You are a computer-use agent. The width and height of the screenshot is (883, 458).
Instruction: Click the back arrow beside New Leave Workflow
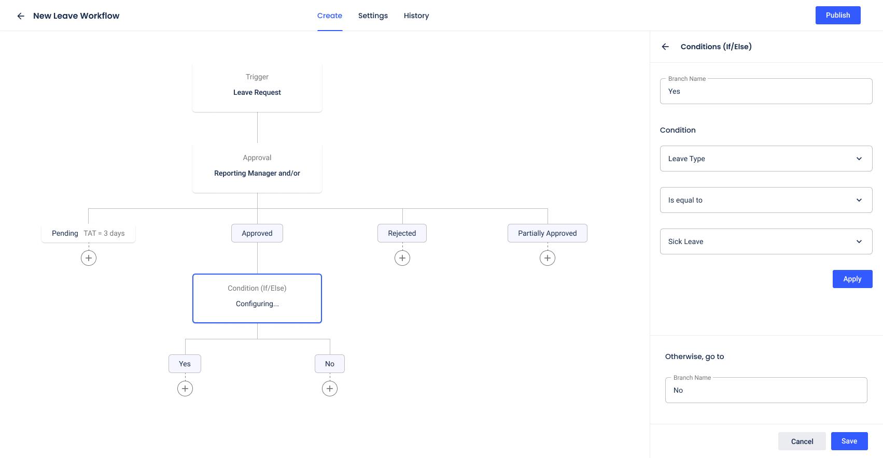[21, 16]
